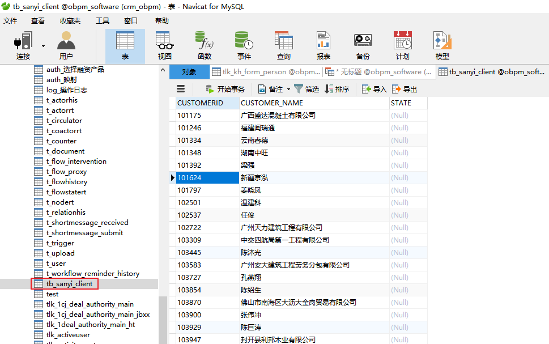The width and height of the screenshot is (549, 344).
Task: Select customer name 张伟冲
Action: click(314, 315)
